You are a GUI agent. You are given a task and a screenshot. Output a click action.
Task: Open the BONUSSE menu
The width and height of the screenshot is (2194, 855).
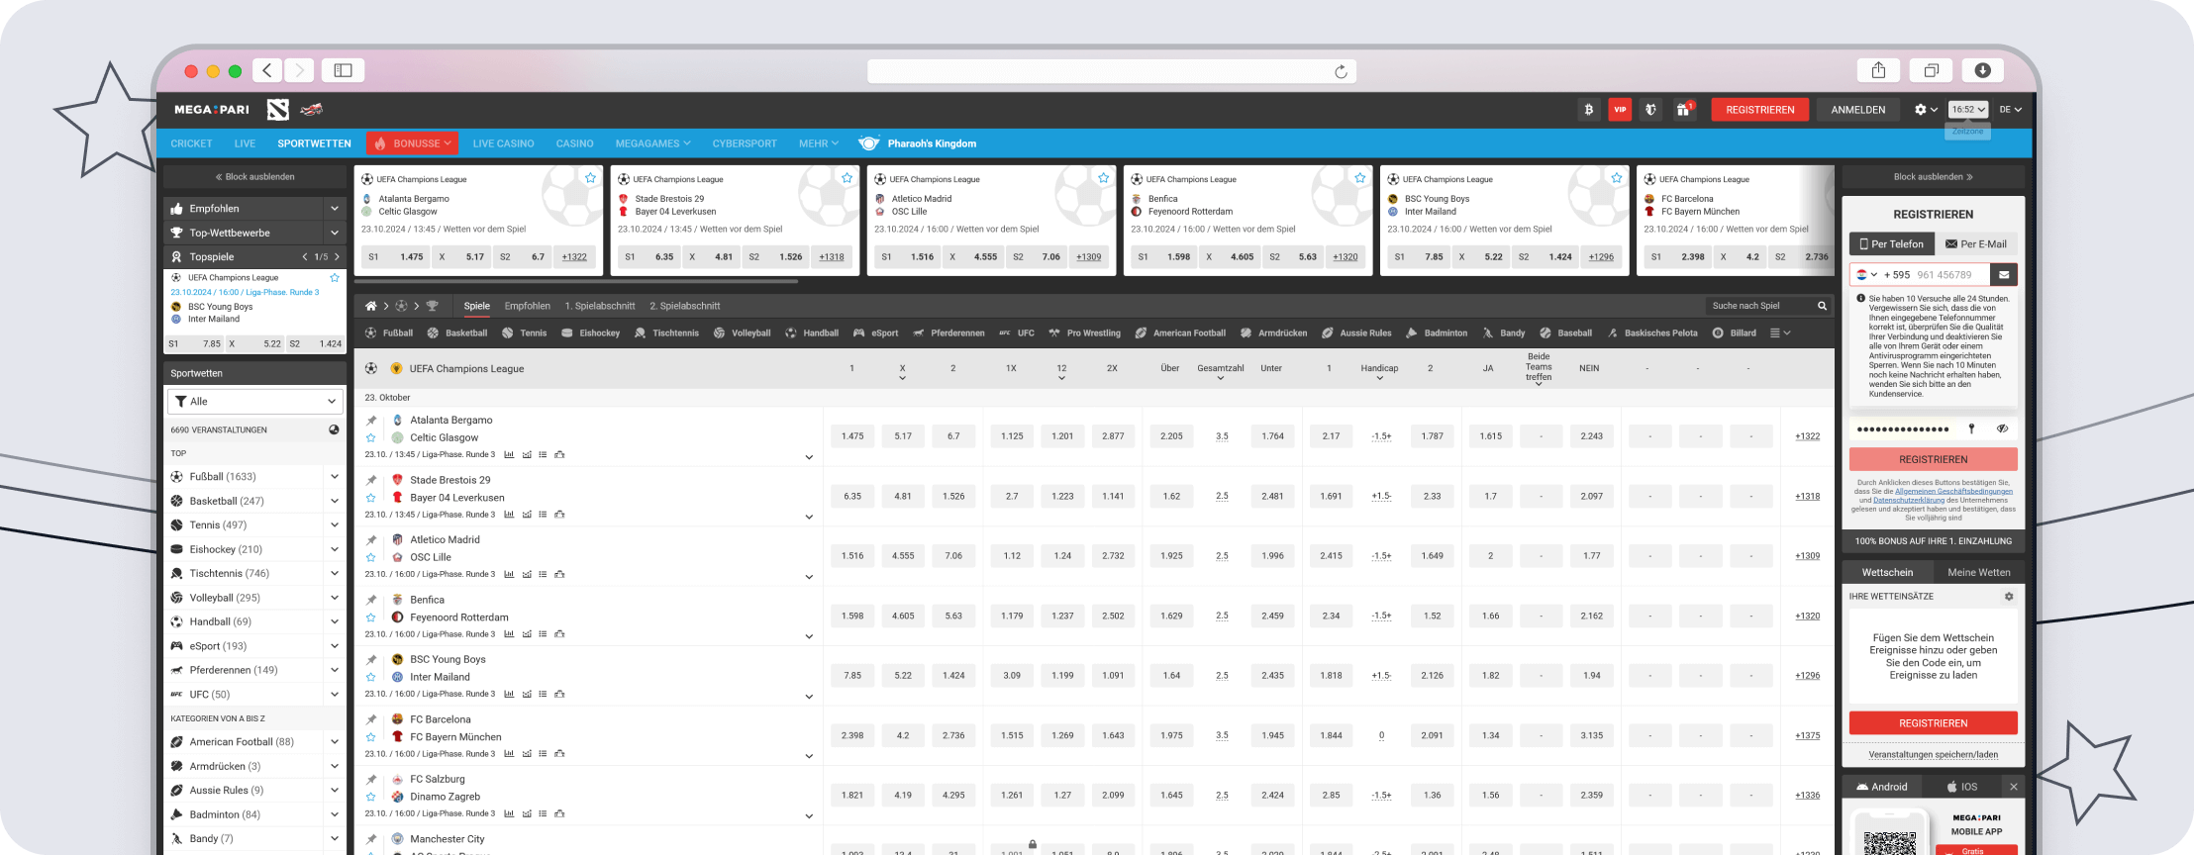click(412, 143)
